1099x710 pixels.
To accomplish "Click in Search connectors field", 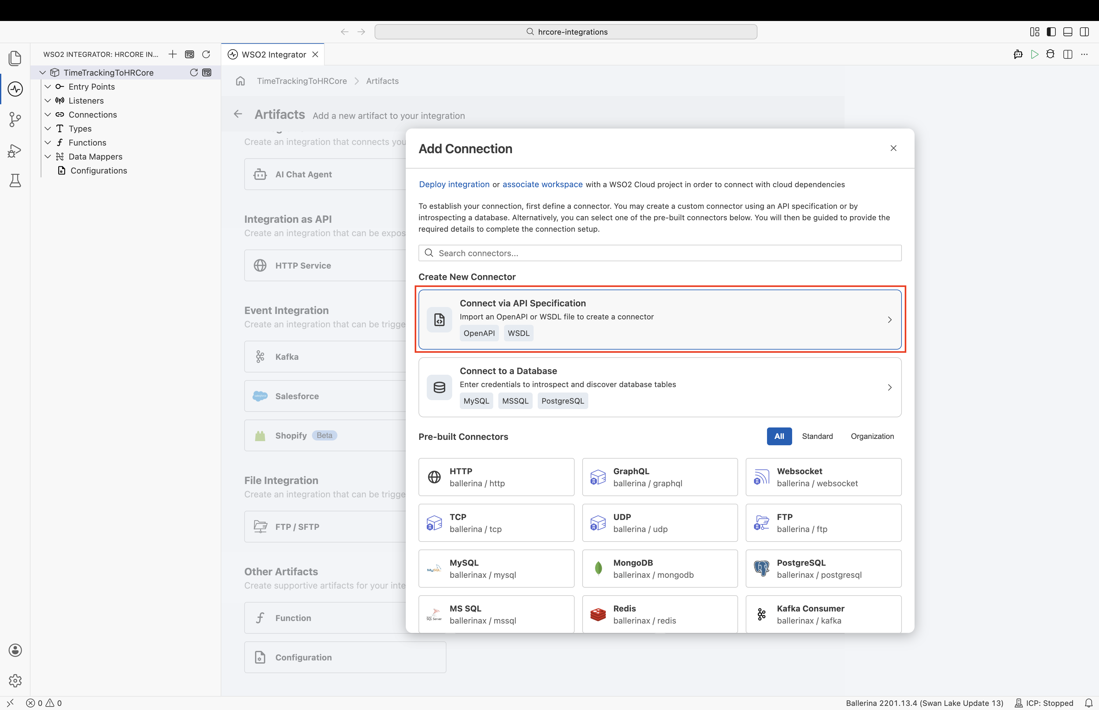I will (x=660, y=253).
